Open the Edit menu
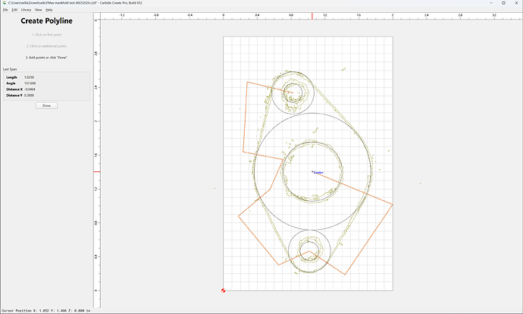 pyautogui.click(x=14, y=10)
